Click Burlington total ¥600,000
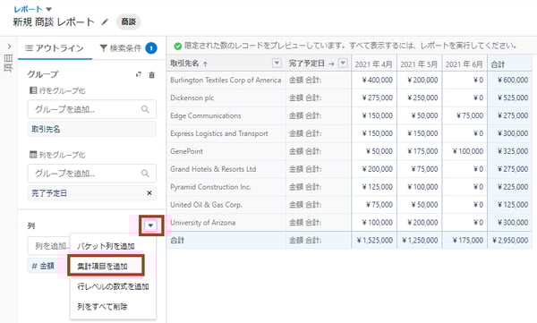This screenshot has width=537, height=323. [x=513, y=81]
